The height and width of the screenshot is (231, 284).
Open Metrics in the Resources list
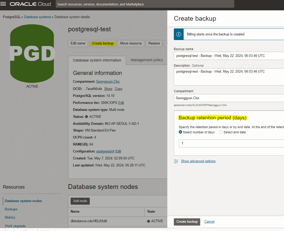(10, 217)
